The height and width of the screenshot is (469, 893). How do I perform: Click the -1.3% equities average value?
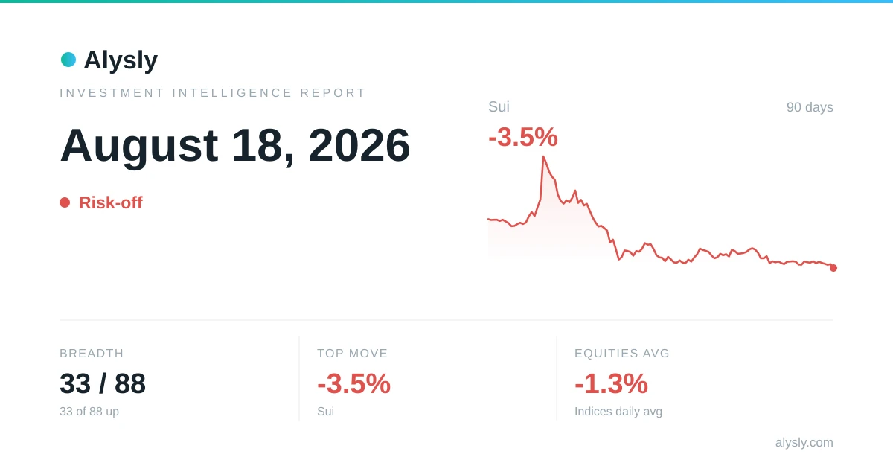coord(611,383)
